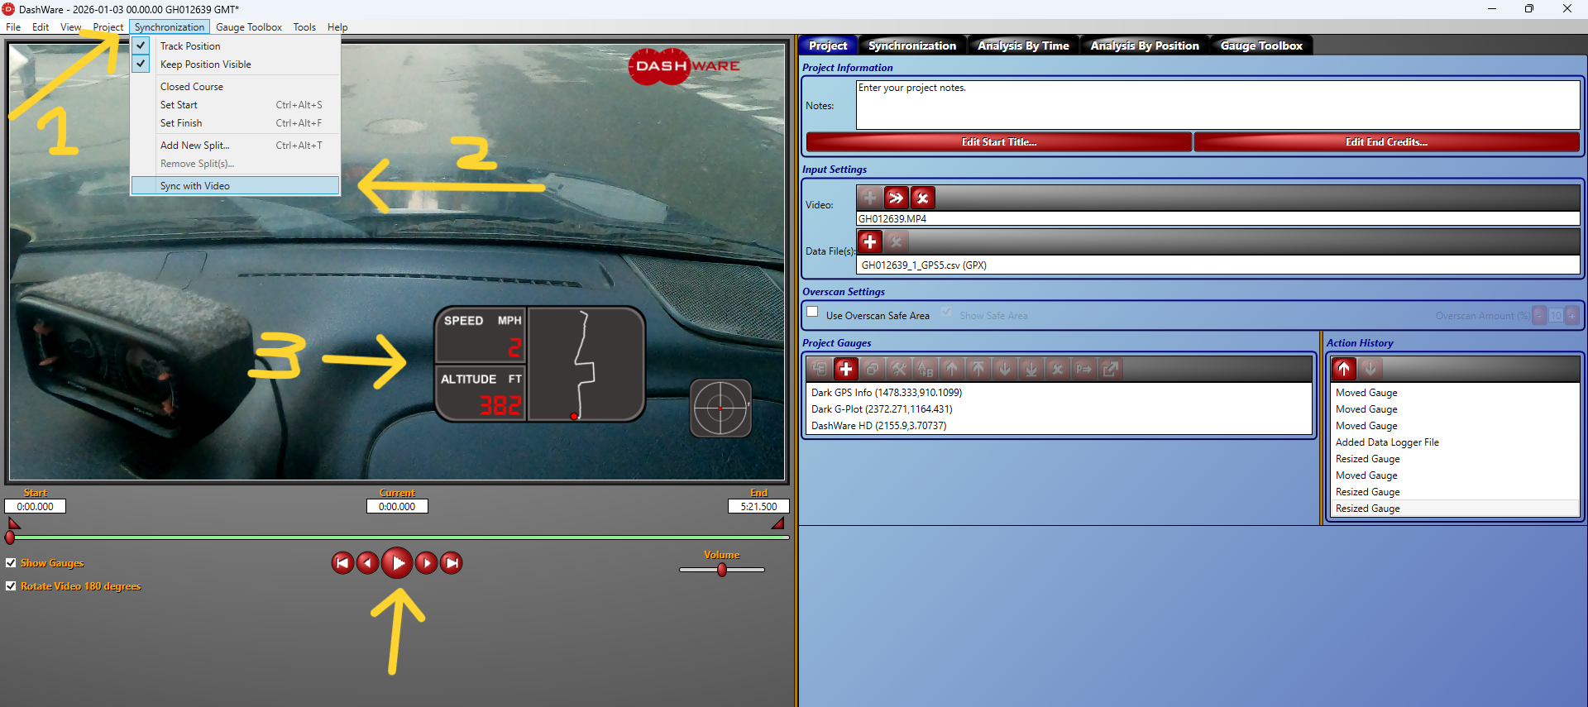Select Dark G-Plot gauge in list
The height and width of the screenshot is (707, 1588).
point(1060,409)
